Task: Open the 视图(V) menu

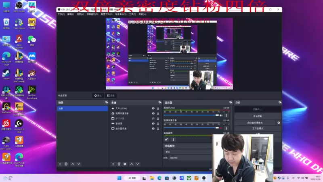Action: [x=80, y=14]
